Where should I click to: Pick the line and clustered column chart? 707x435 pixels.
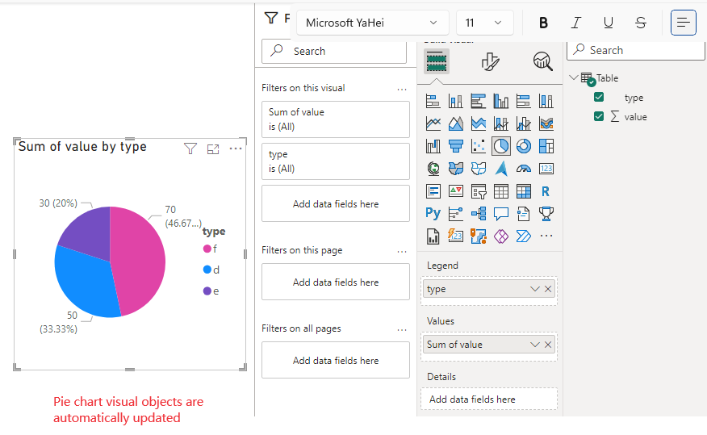523,123
